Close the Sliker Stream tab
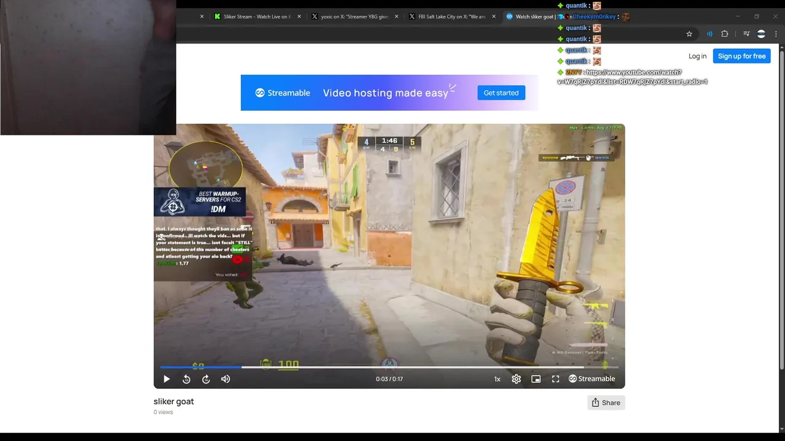 pos(299,17)
